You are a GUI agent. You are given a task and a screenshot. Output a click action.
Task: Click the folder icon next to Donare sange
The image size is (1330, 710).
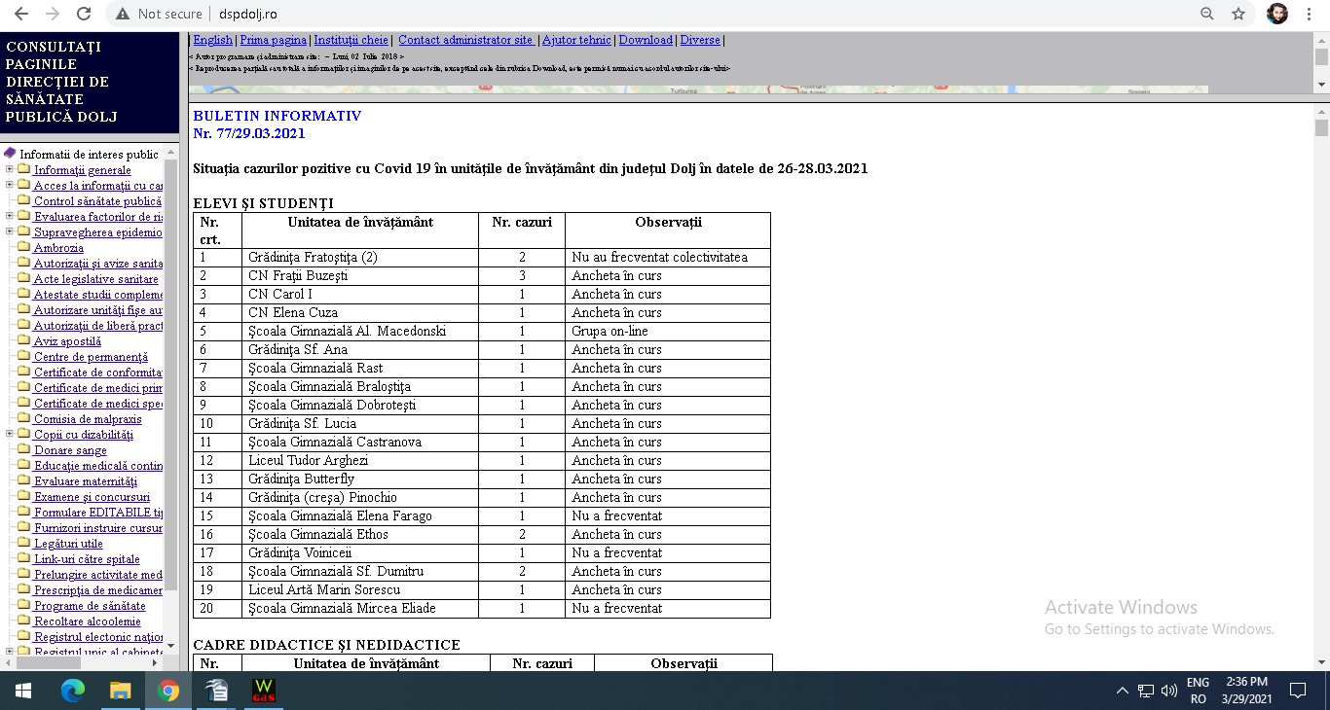[24, 449]
